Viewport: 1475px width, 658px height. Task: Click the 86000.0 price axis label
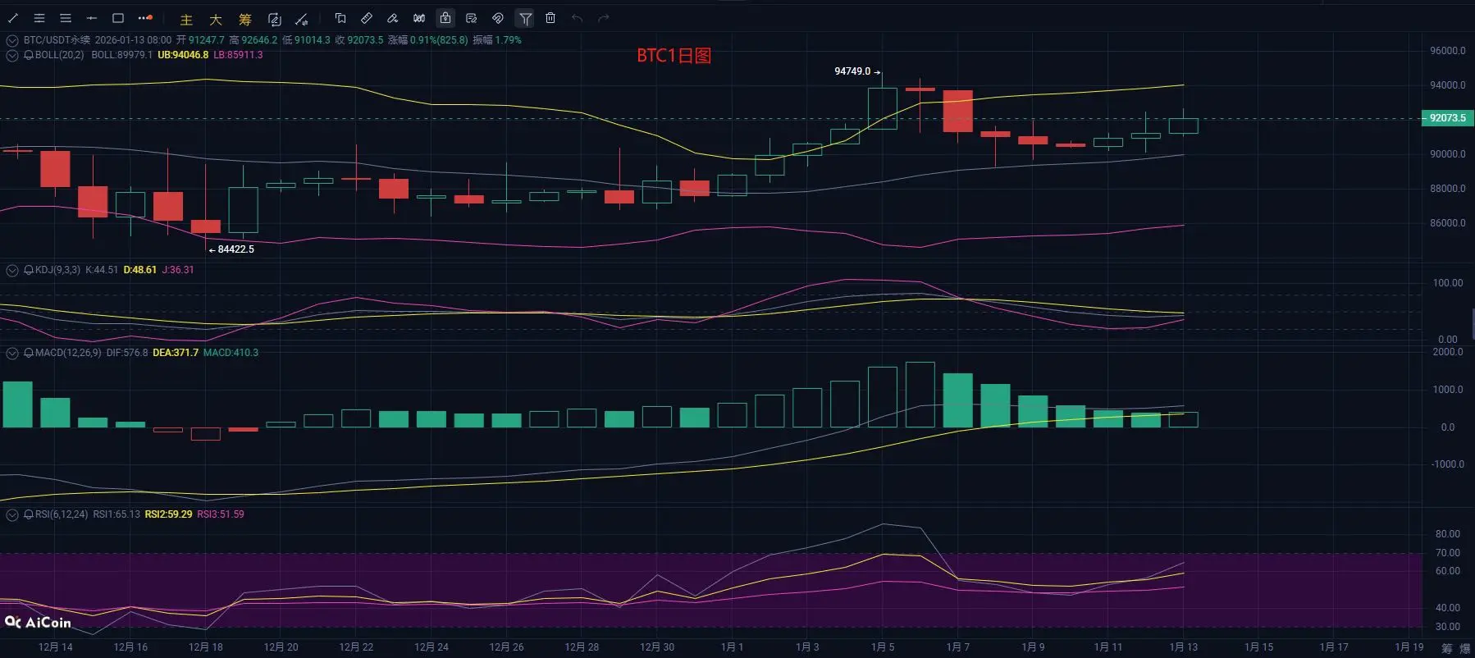(x=1447, y=223)
